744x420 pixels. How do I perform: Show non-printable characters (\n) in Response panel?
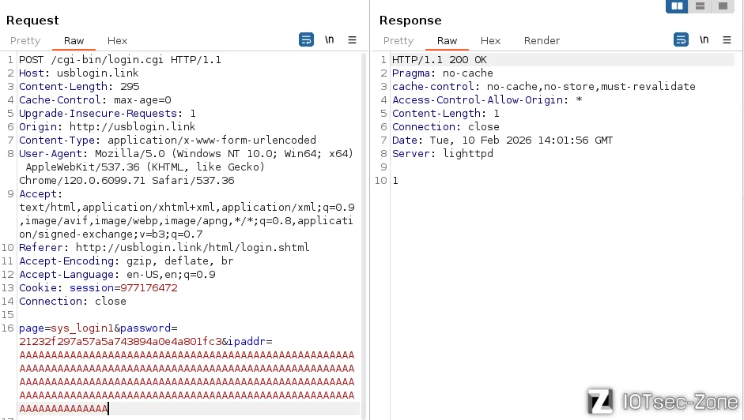[704, 40]
